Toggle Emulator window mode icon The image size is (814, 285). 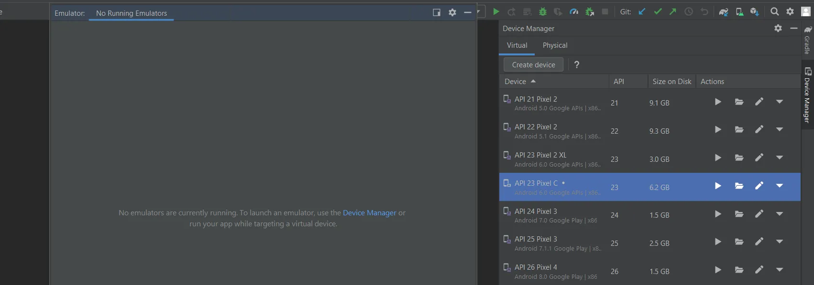(437, 12)
